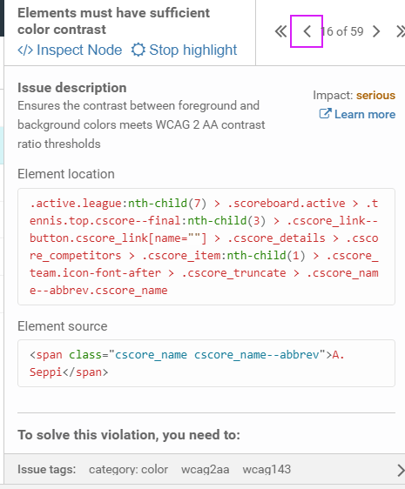
Task: Click the sun-shaped icon beside Stop highlight
Action: 138,50
